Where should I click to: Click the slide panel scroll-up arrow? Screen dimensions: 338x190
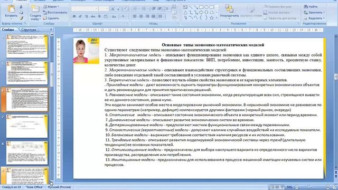click(x=52, y=35)
